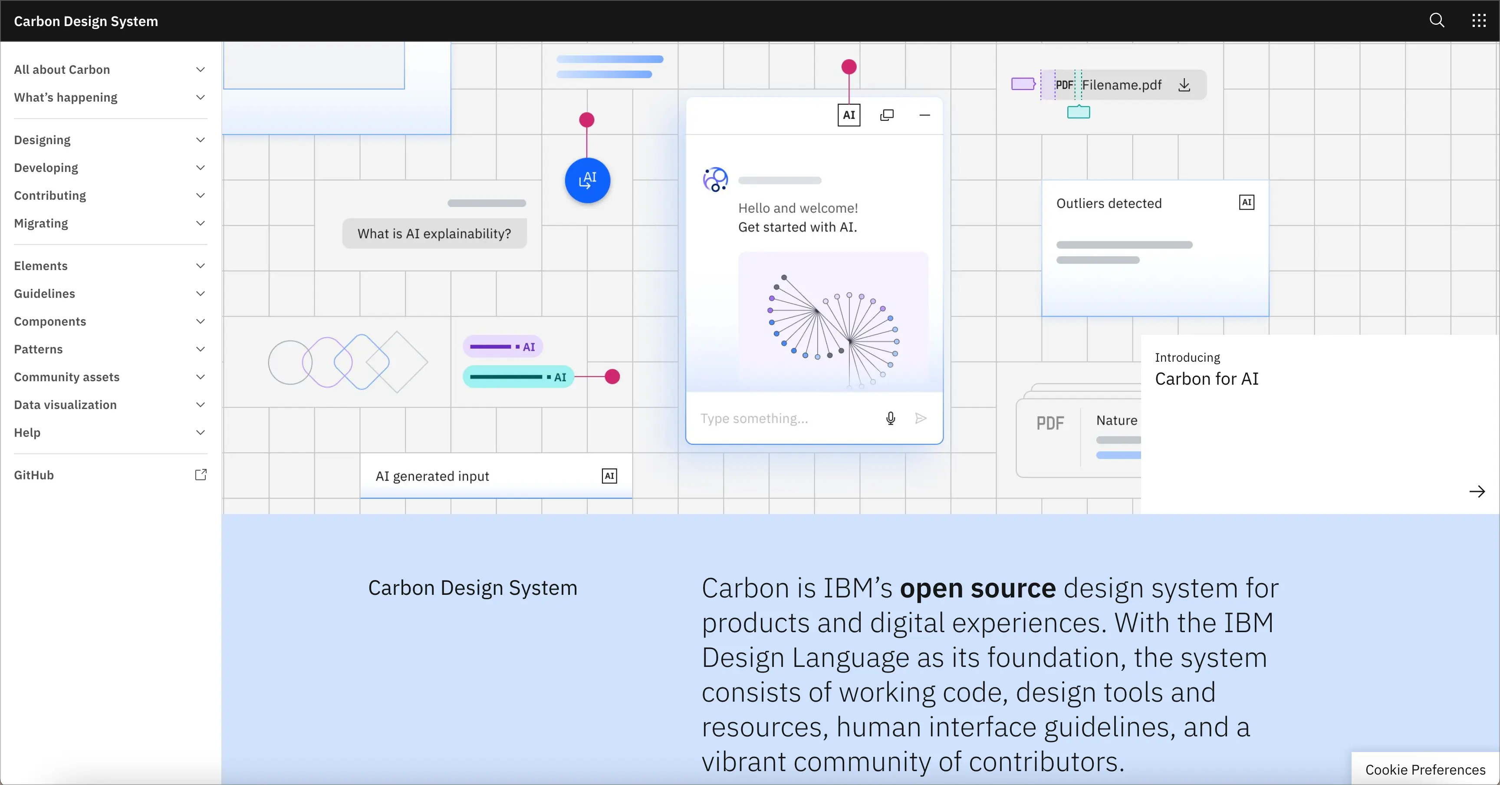Open the Help nav item
This screenshot has width=1500, height=785.
(110, 433)
